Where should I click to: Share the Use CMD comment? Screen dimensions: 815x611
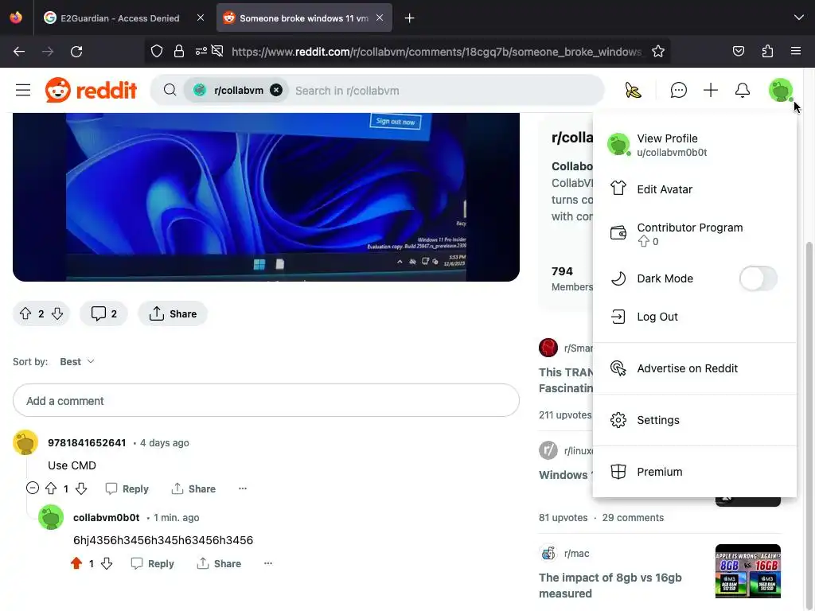(193, 489)
